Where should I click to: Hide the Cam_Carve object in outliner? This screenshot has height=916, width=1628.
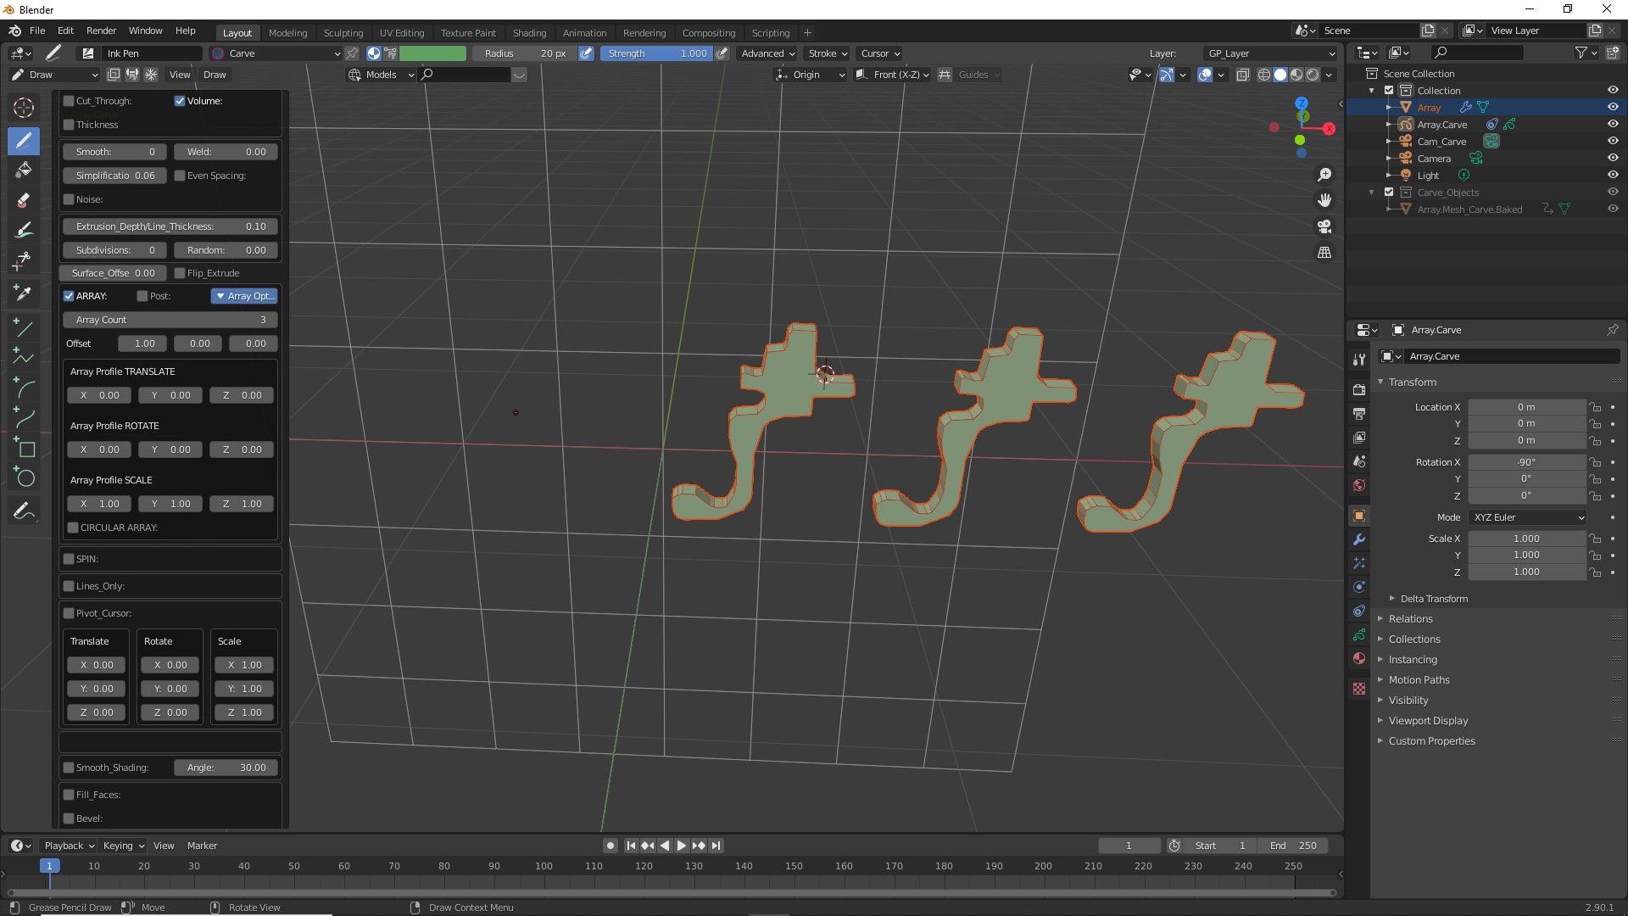tap(1613, 141)
